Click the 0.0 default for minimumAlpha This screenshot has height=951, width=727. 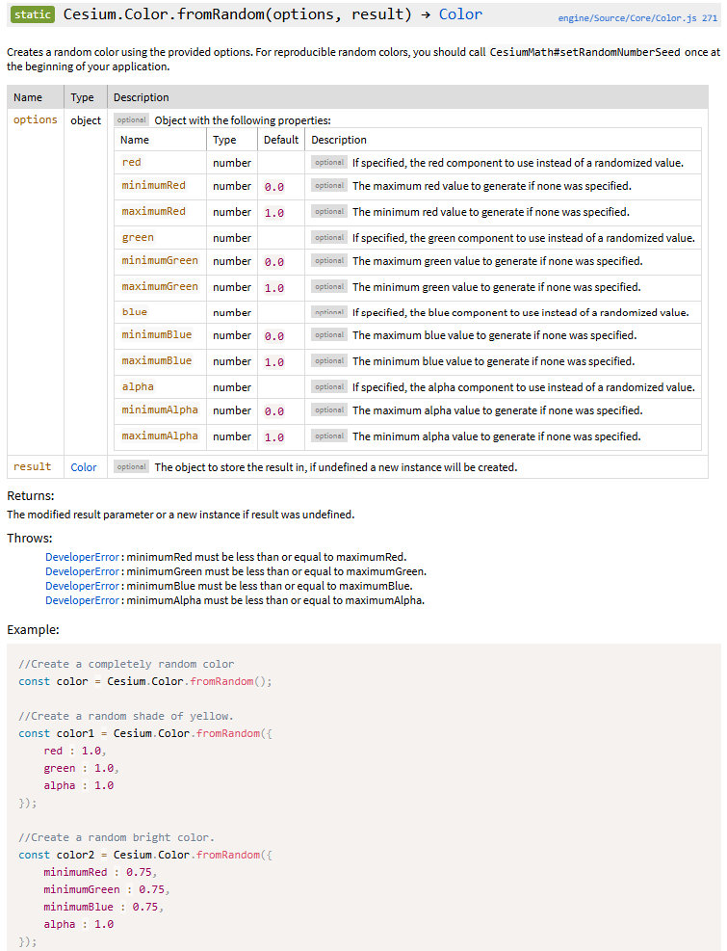[274, 411]
